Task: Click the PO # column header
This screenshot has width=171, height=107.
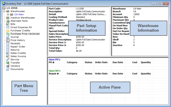Action: click(51, 62)
